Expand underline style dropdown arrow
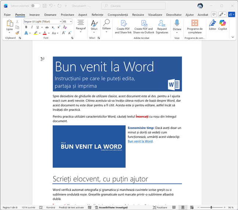Viewport: 238px width, 210px height. pyautogui.click(x=42, y=27)
